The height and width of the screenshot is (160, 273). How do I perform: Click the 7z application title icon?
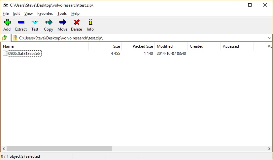pos(6,5)
